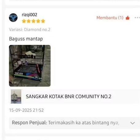Click the third yellow star
This screenshot has width=140, height=140.
34,21
